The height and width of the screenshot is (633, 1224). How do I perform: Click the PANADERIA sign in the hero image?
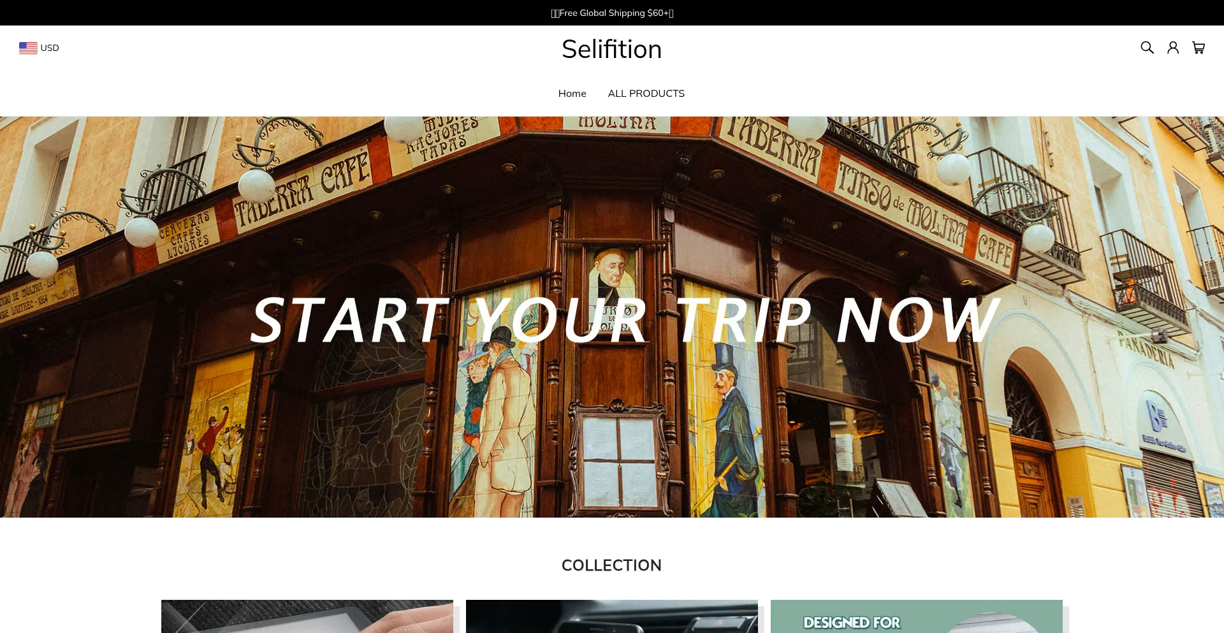click(1146, 349)
